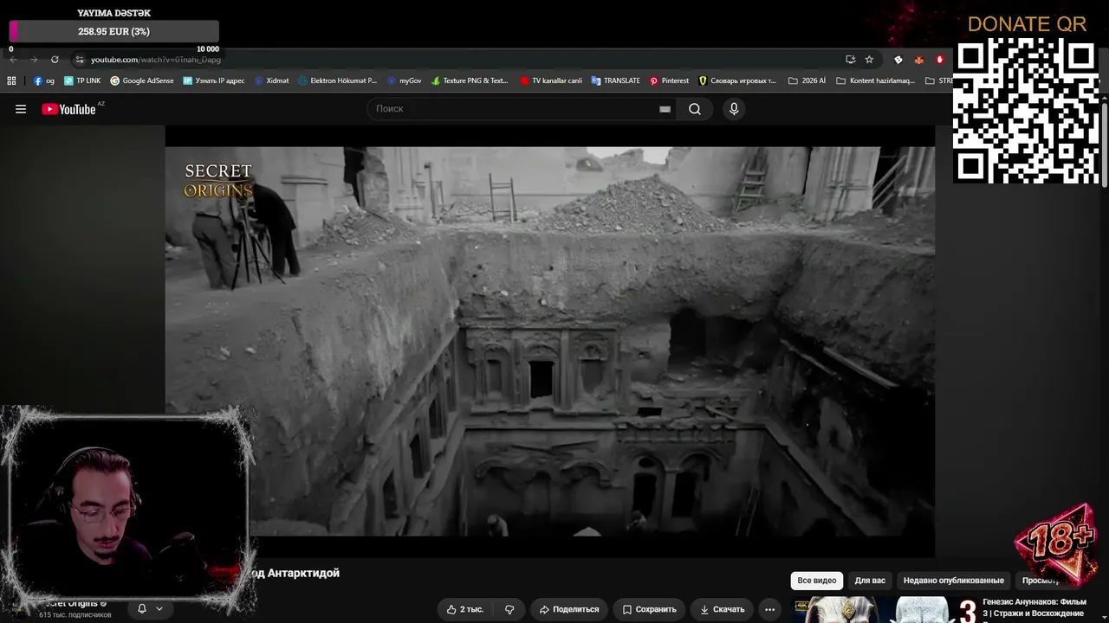Open the Узнать IP адрес bookmark
The image size is (1109, 623).
214,80
